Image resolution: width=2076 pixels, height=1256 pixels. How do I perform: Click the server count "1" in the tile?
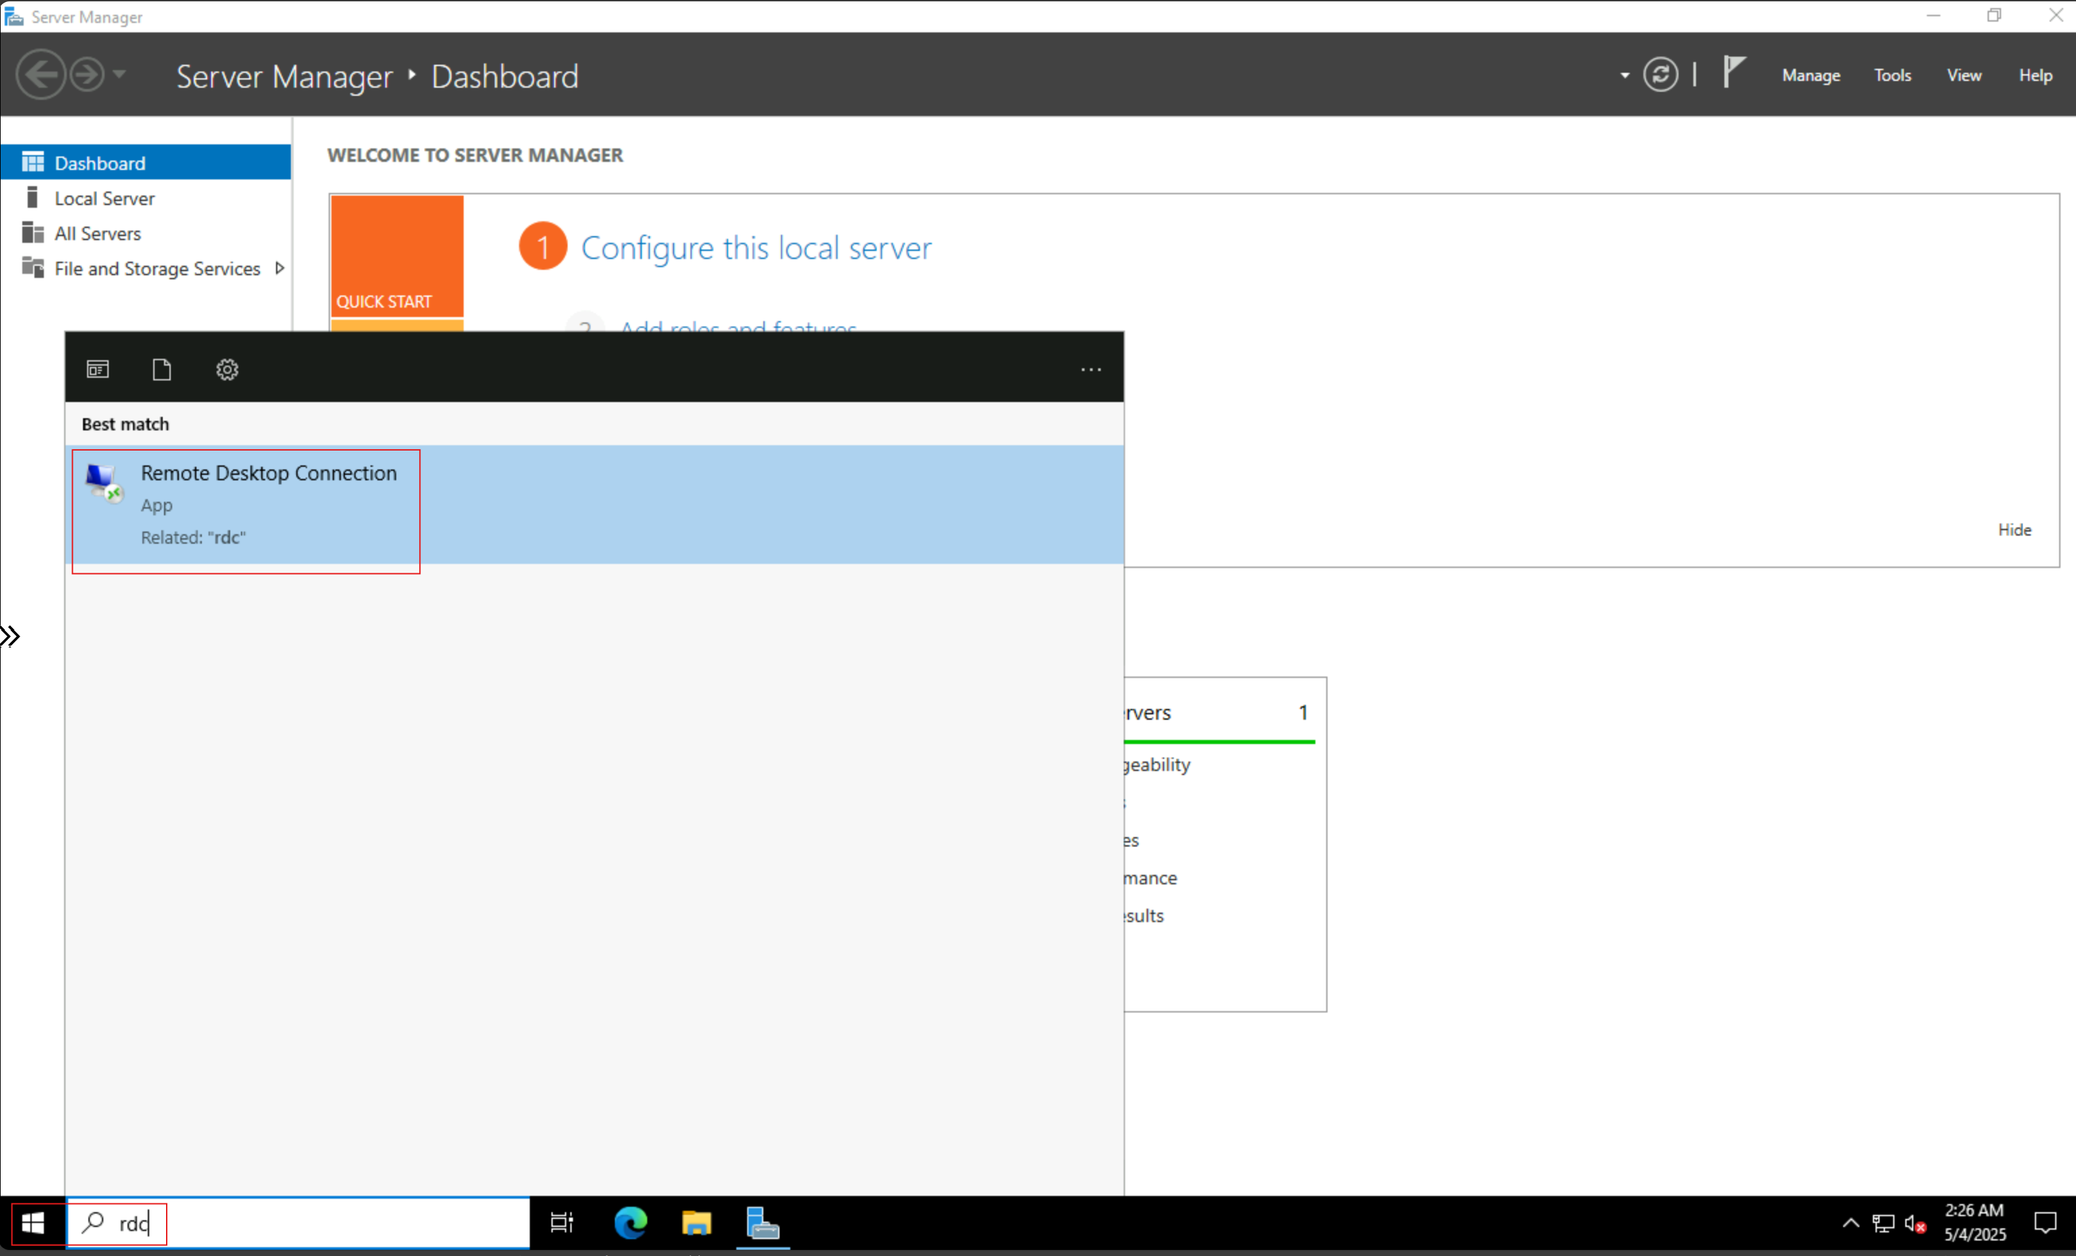(x=1303, y=712)
